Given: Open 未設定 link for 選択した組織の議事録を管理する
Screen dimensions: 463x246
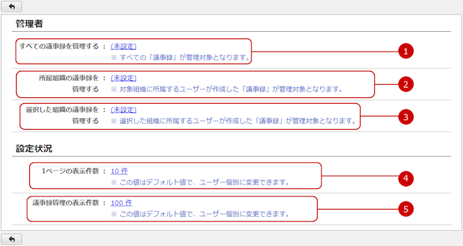Looking at the screenshot, I should (x=124, y=110).
